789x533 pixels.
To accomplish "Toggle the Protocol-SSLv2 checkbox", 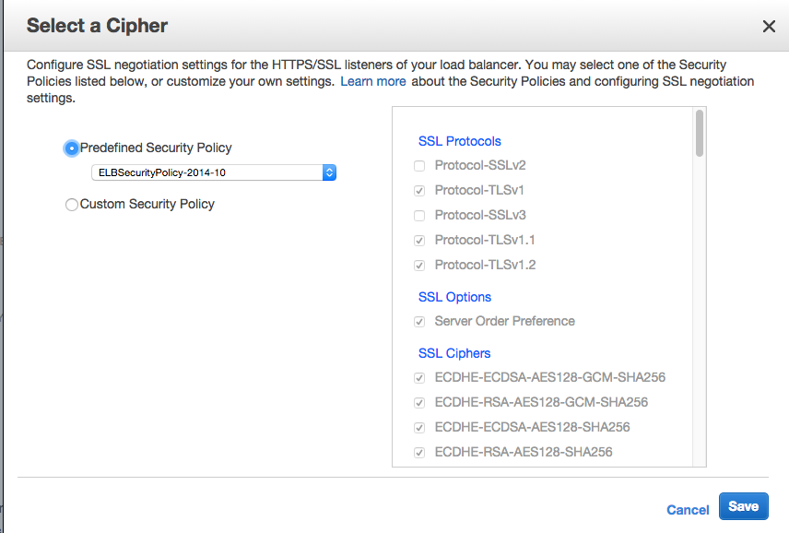I will (419, 166).
